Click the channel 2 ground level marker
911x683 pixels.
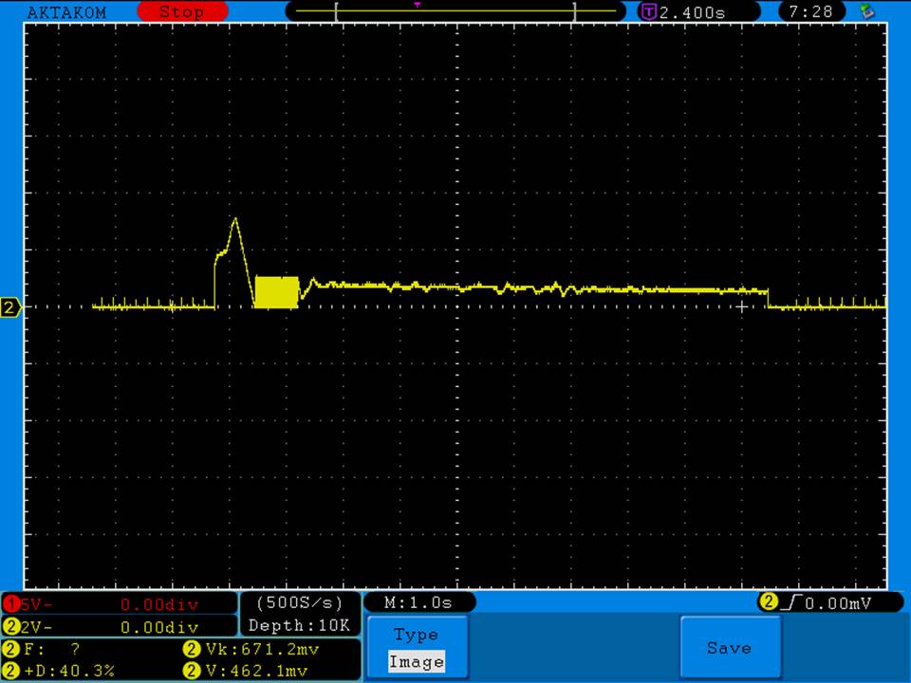(9, 307)
